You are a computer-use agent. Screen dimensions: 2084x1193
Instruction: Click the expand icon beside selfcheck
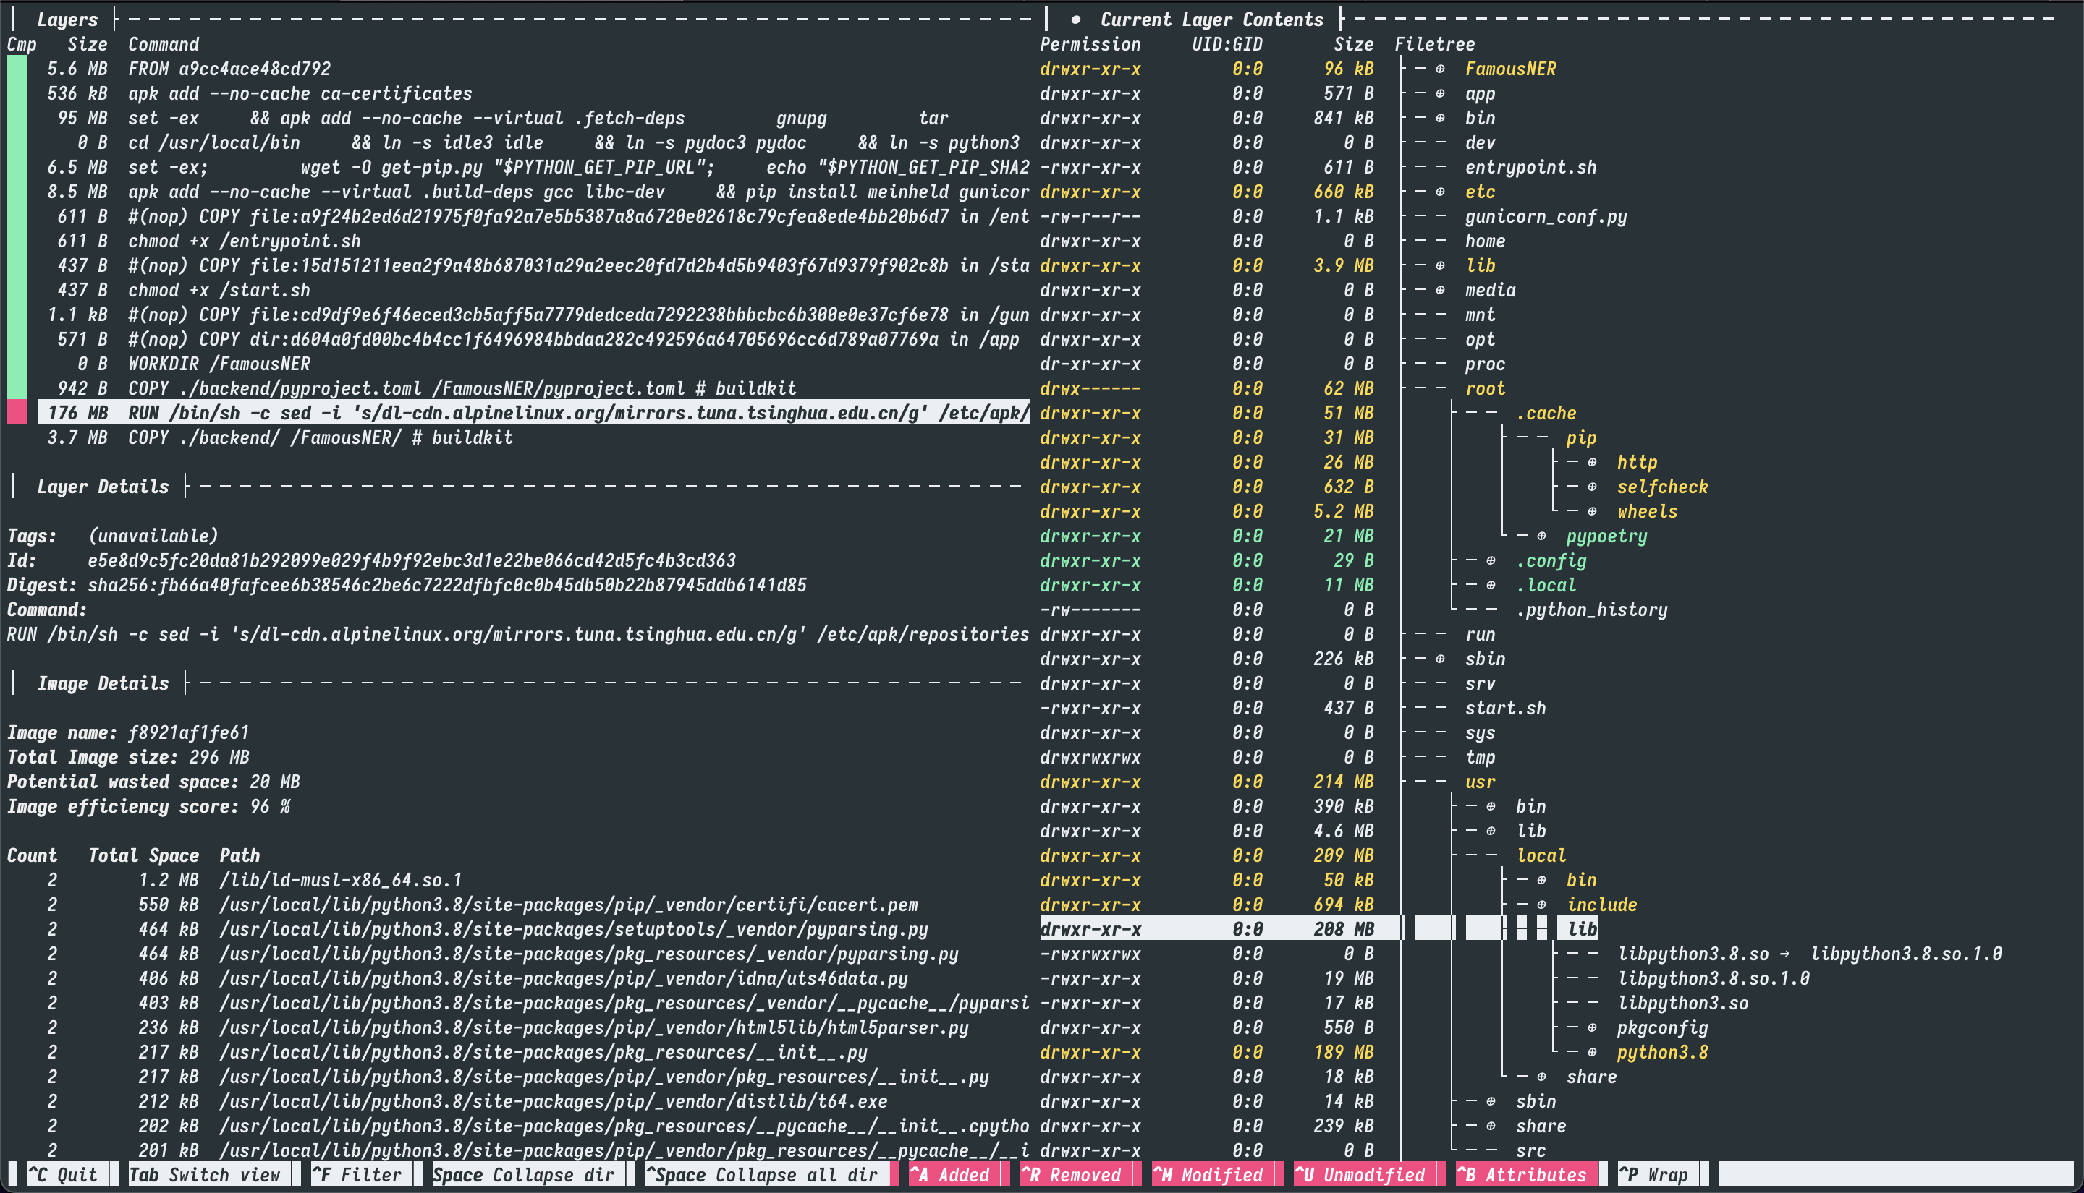coord(1592,487)
